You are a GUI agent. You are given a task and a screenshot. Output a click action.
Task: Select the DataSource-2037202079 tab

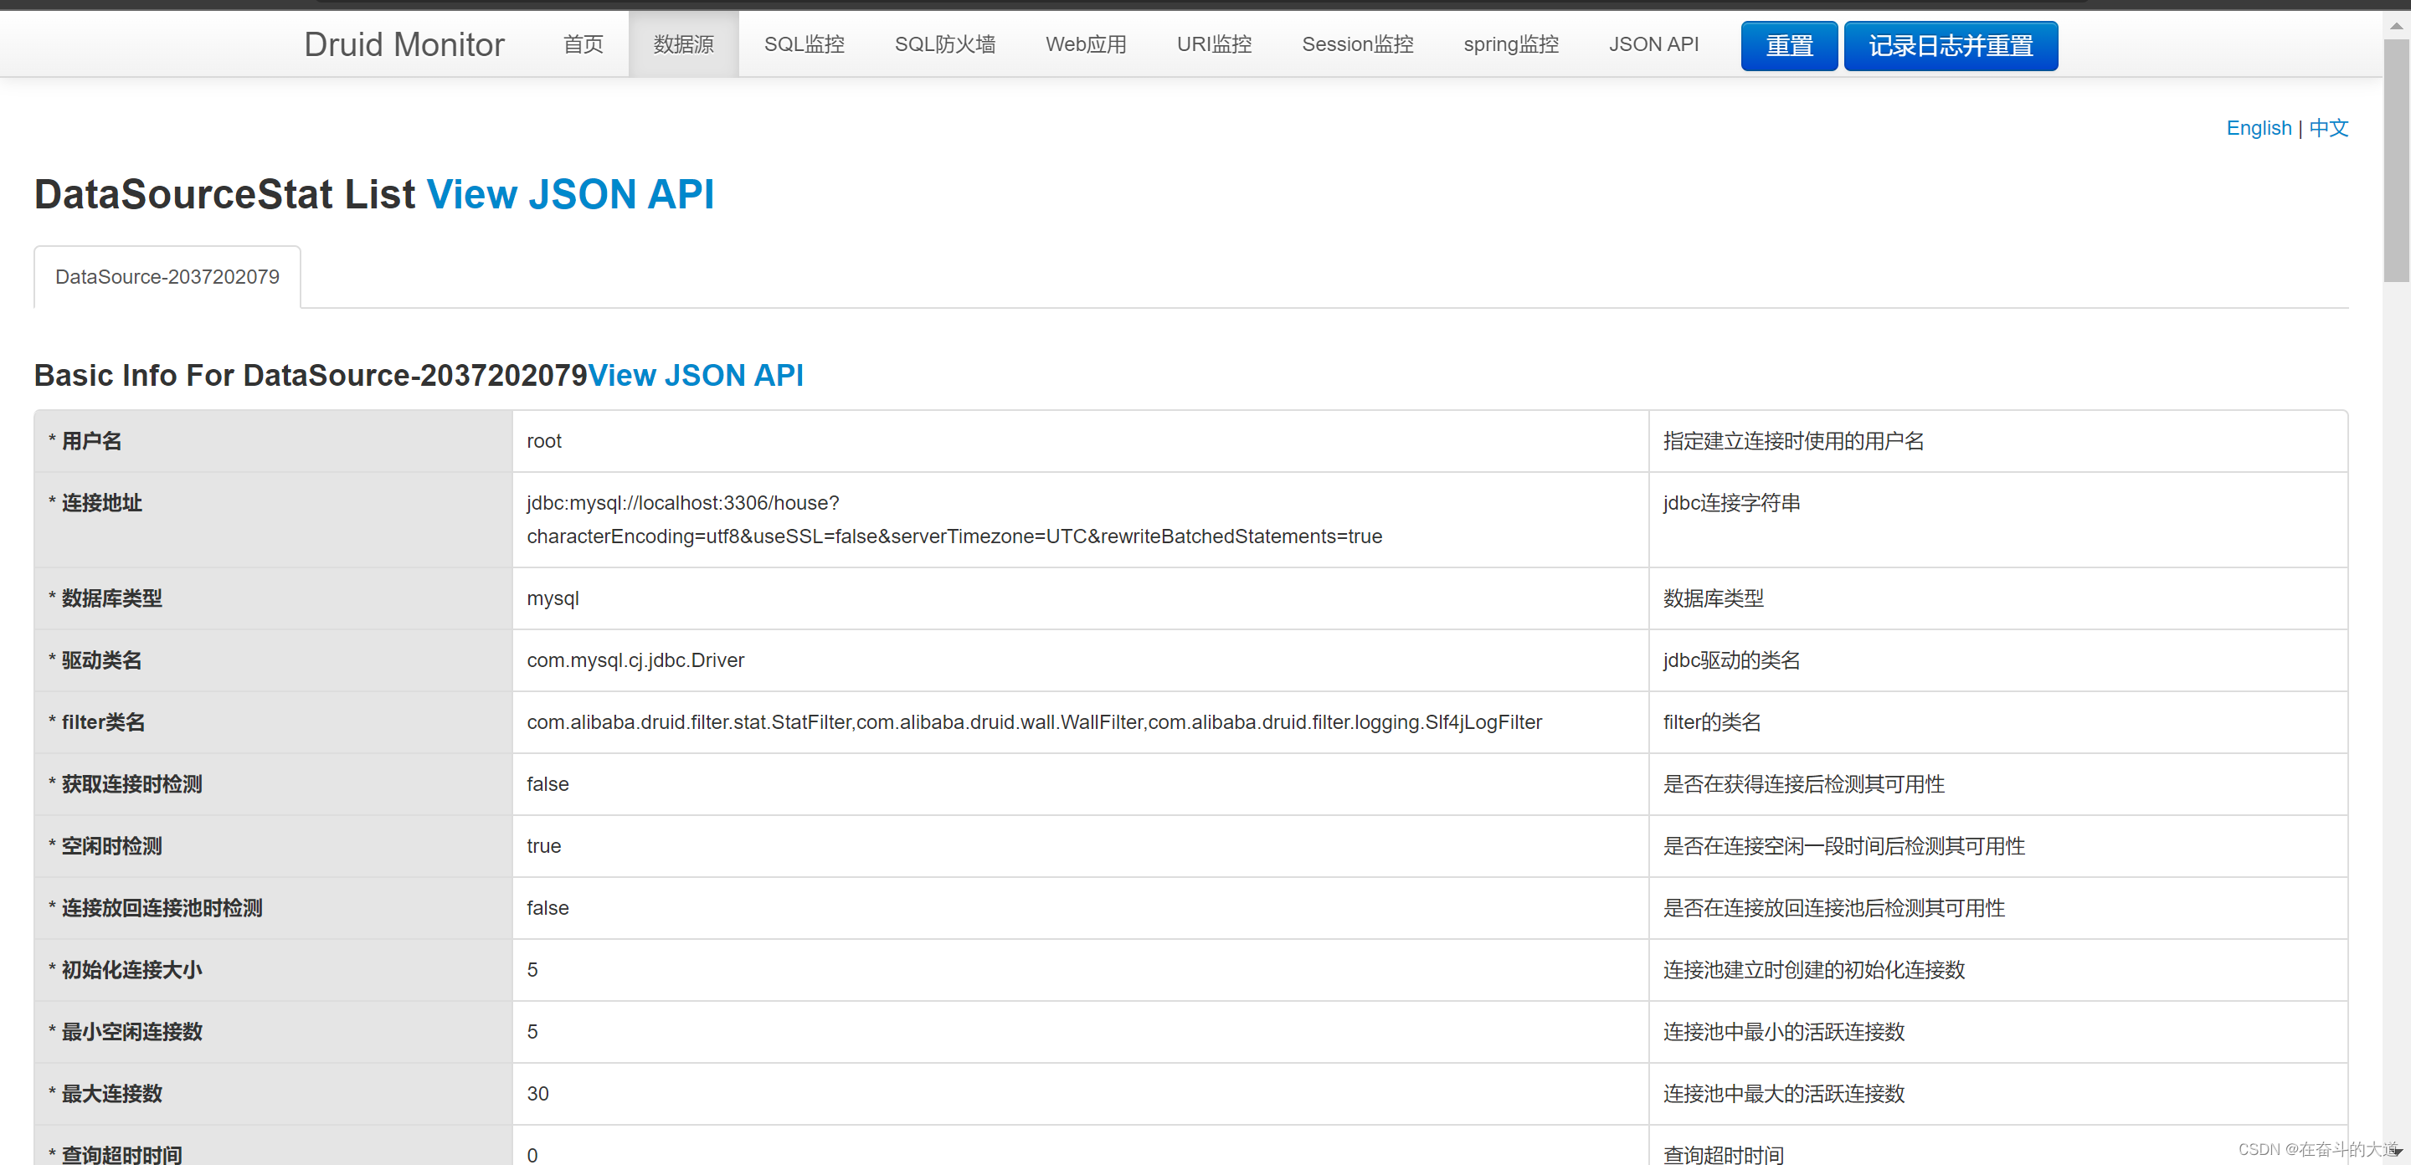point(167,276)
